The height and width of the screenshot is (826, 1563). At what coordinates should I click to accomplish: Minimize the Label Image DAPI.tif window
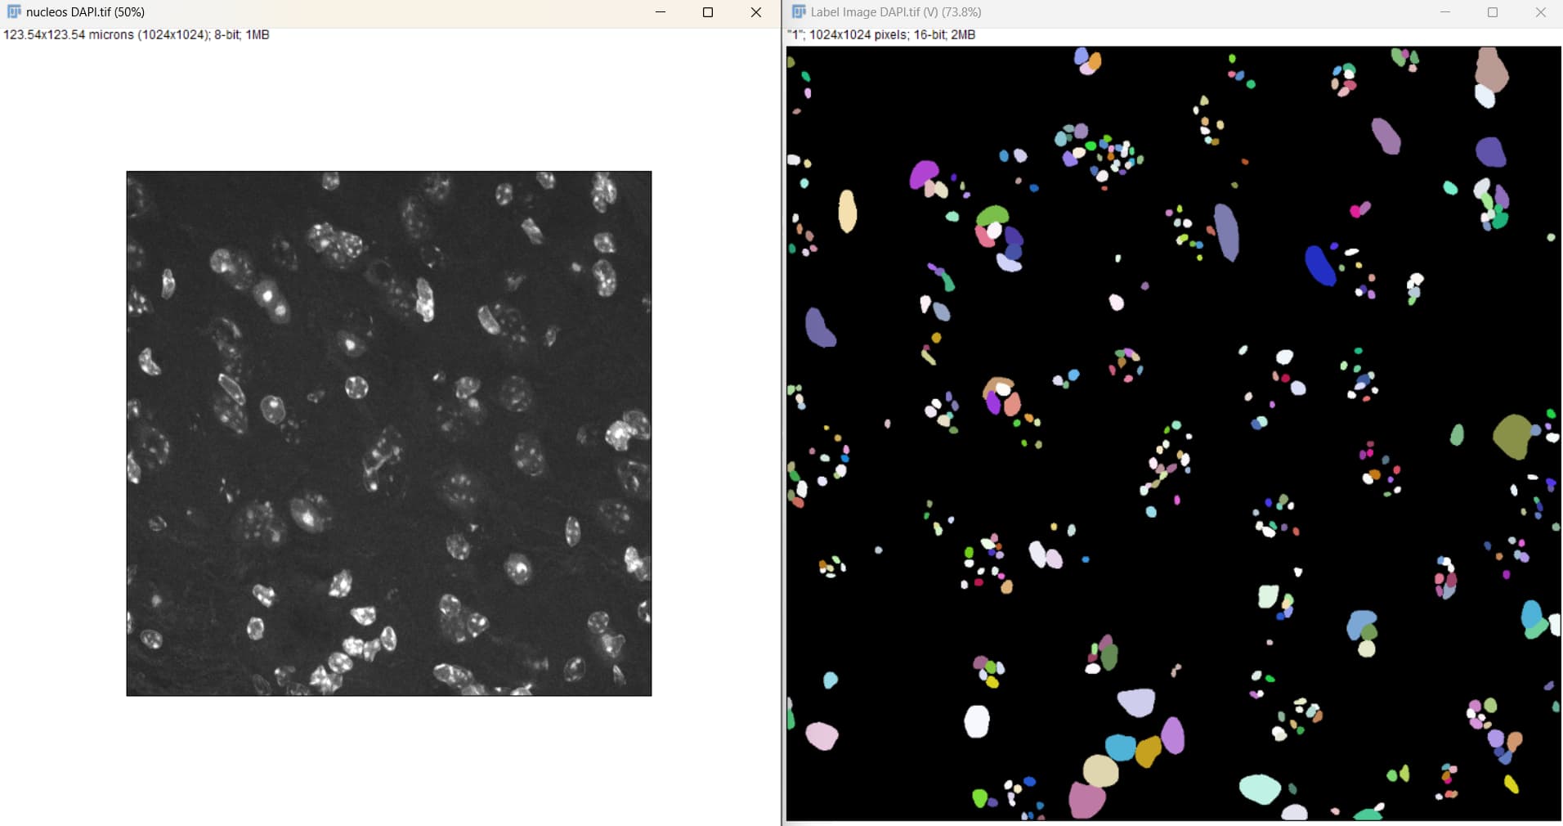click(1444, 12)
